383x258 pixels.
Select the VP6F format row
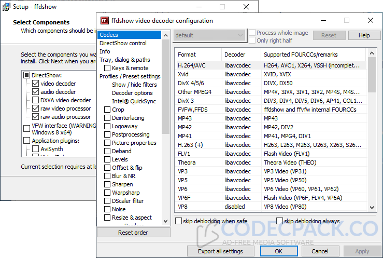click(x=271, y=198)
